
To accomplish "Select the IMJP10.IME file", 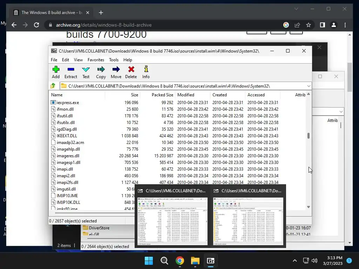I will click(x=67, y=195).
